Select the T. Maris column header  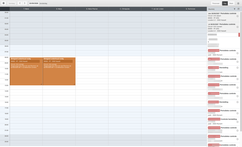point(26,9)
